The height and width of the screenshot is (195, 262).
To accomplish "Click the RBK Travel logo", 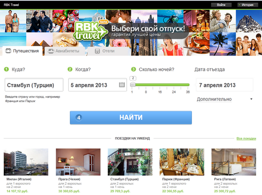I will 90,31.
